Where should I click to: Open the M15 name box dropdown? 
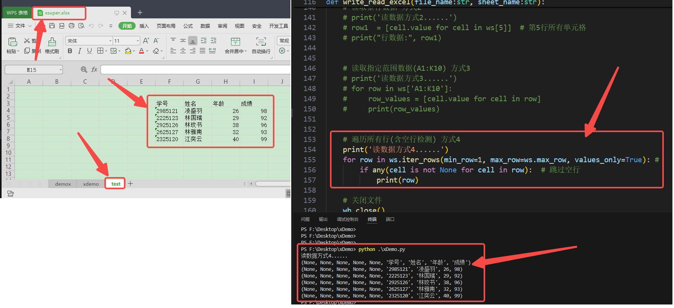[x=61, y=70]
